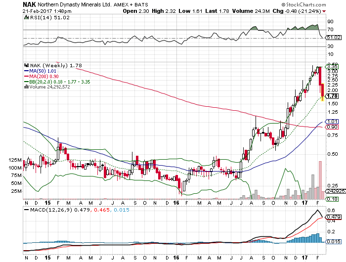Viewport: 346px width, 262px height.
Task: Click the green 3.35 upper band price tag
Action: pos(333,66)
